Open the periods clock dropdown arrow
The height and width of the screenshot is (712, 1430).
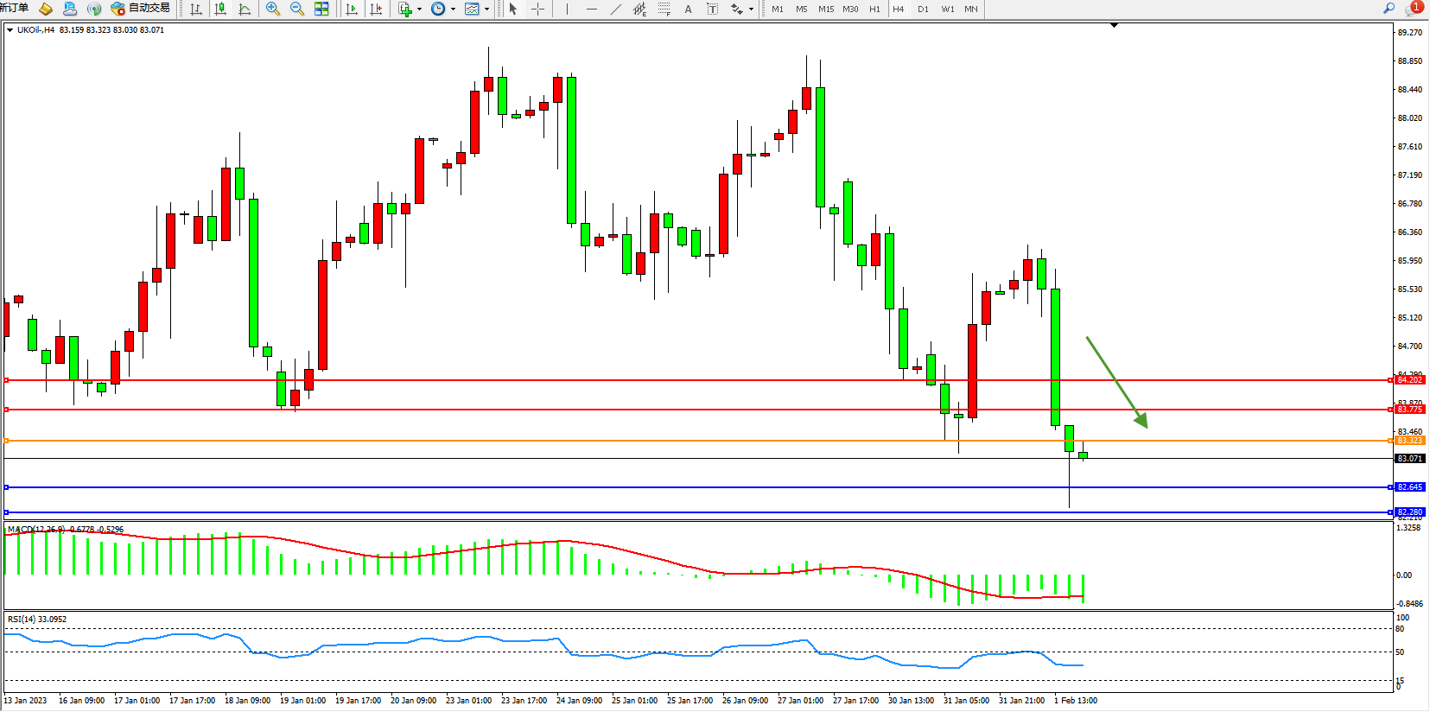click(453, 10)
